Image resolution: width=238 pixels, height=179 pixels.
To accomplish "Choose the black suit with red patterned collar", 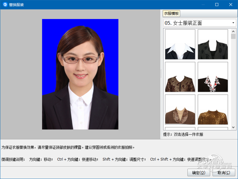I will pos(213,77).
